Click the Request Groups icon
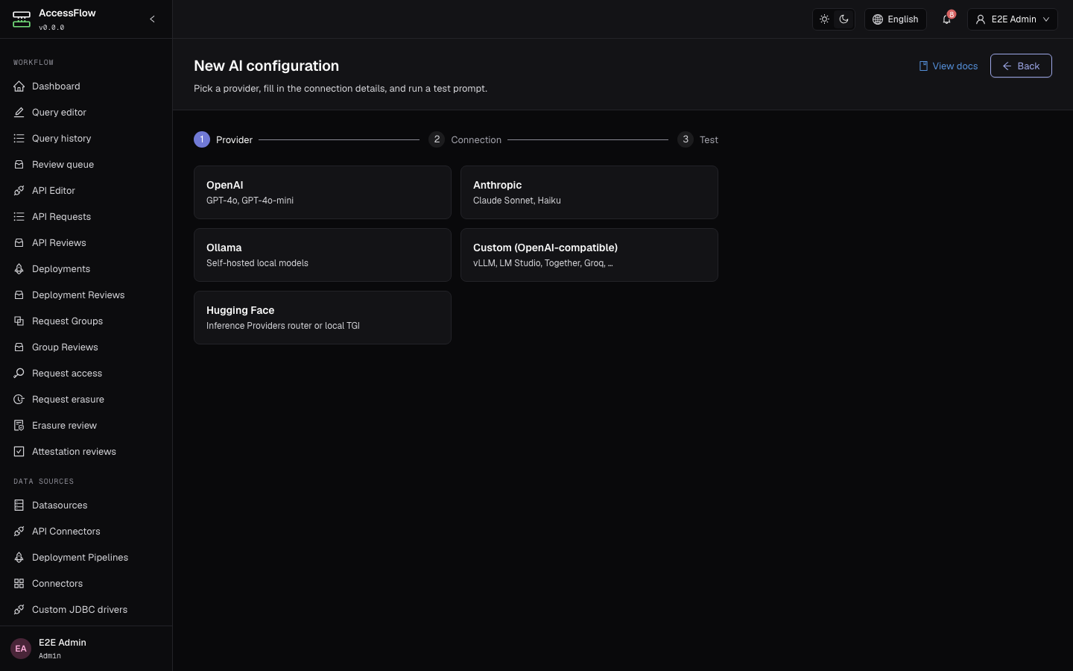1073x671 pixels. point(19,321)
